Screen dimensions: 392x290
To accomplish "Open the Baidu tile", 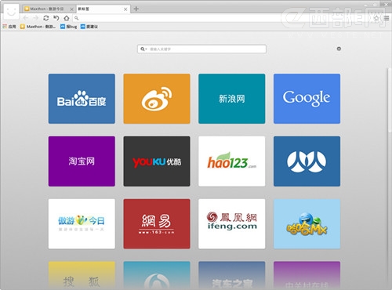I will [x=82, y=99].
